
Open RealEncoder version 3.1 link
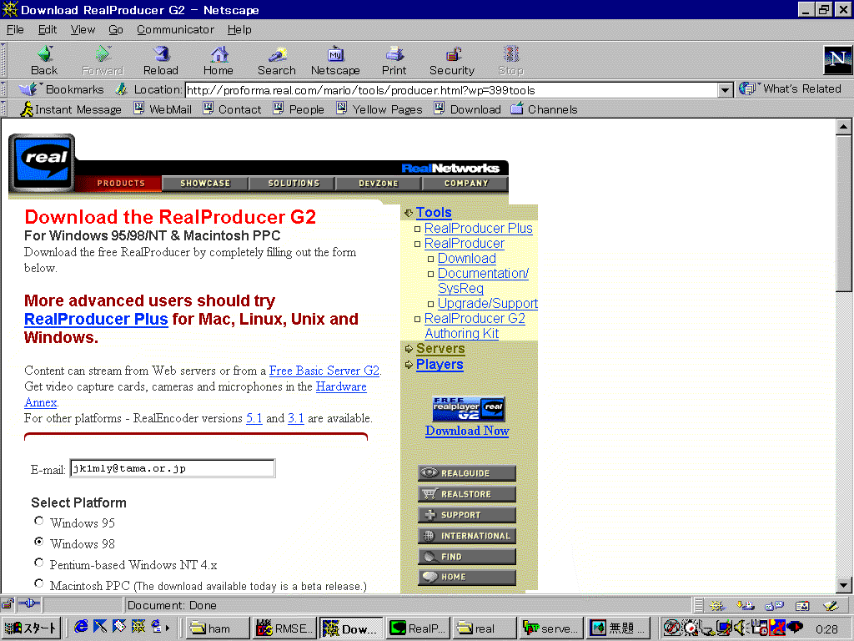(x=296, y=419)
